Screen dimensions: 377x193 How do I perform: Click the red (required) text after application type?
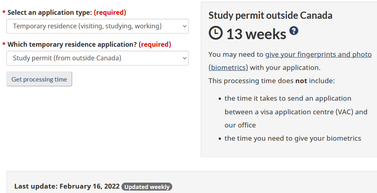(x=110, y=12)
